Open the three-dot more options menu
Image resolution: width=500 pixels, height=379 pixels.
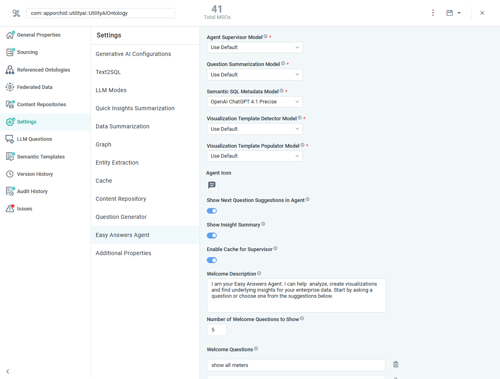(433, 13)
